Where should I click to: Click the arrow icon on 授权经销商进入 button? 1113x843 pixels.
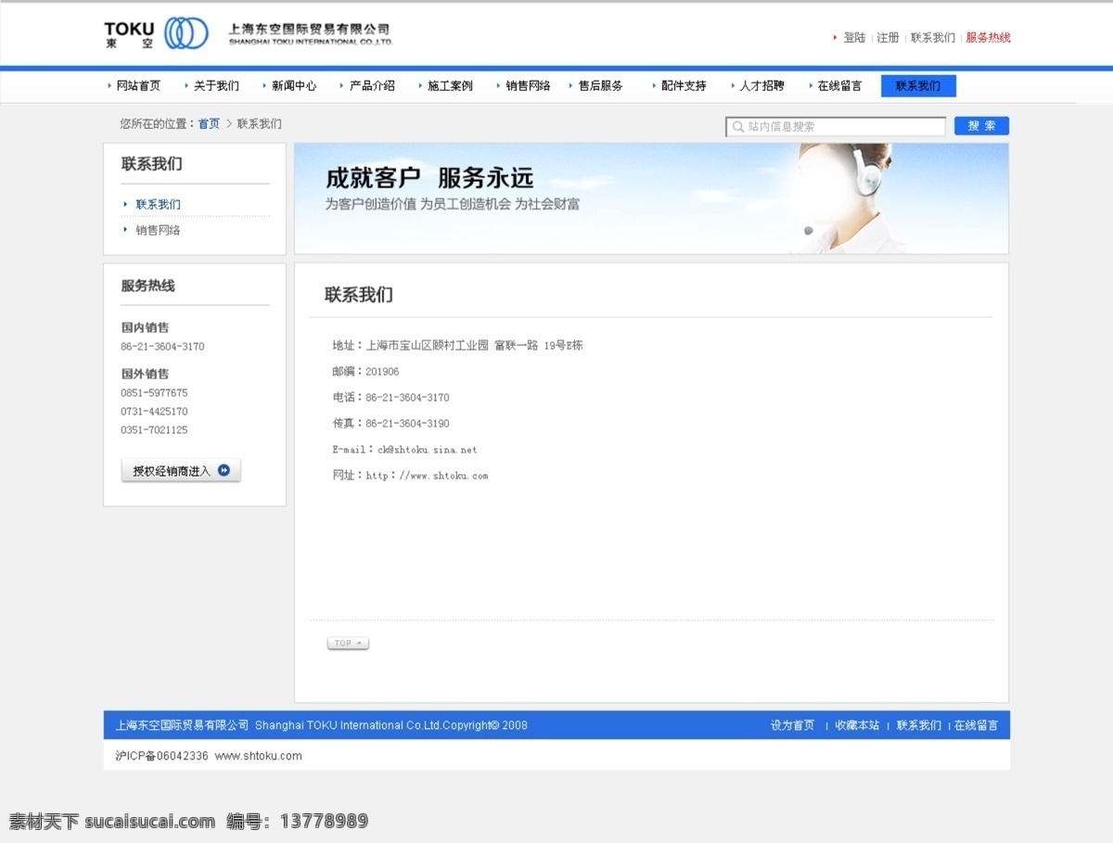click(224, 471)
